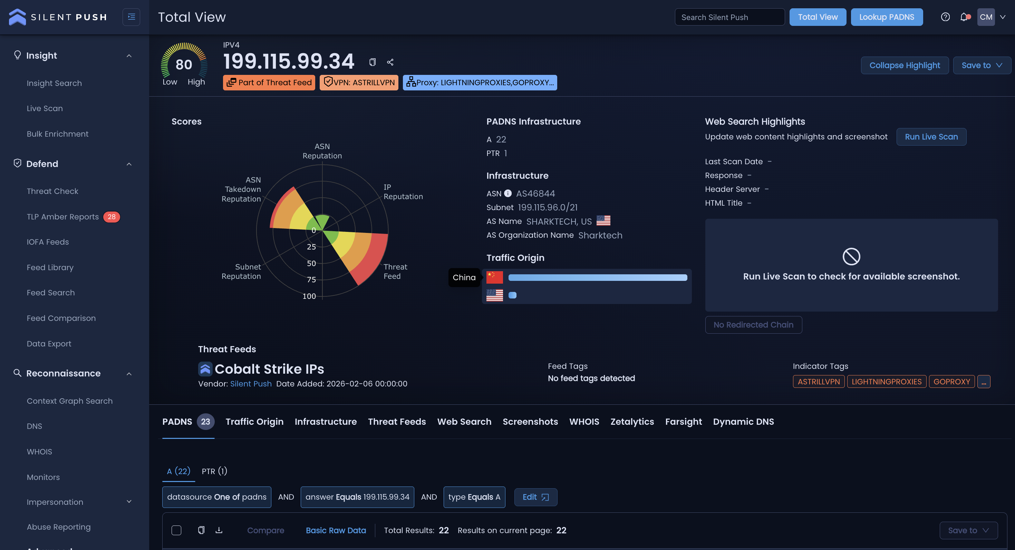The width and height of the screenshot is (1015, 550).
Task: Click the US traffic origin bar
Action: pyautogui.click(x=512, y=295)
